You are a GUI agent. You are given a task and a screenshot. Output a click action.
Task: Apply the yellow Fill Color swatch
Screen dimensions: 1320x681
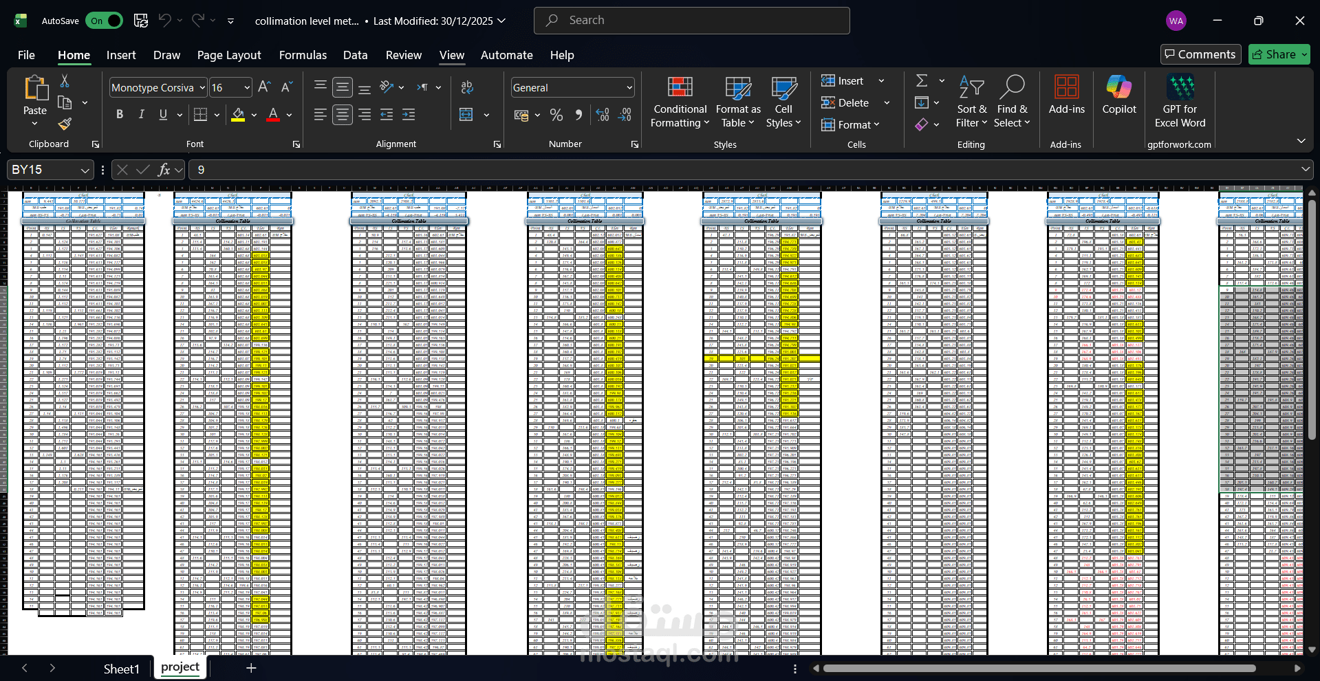click(238, 115)
